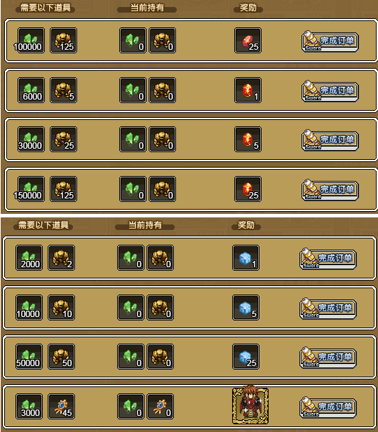This screenshot has width=378, height=432.
Task: Click 完成订单 for the 30000 crystal order
Action: click(330, 140)
